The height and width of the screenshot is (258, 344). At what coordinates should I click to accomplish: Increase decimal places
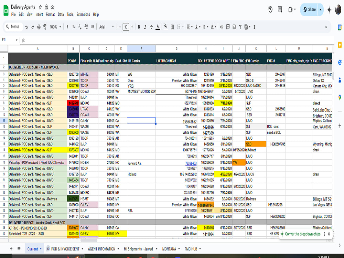pos(86,27)
